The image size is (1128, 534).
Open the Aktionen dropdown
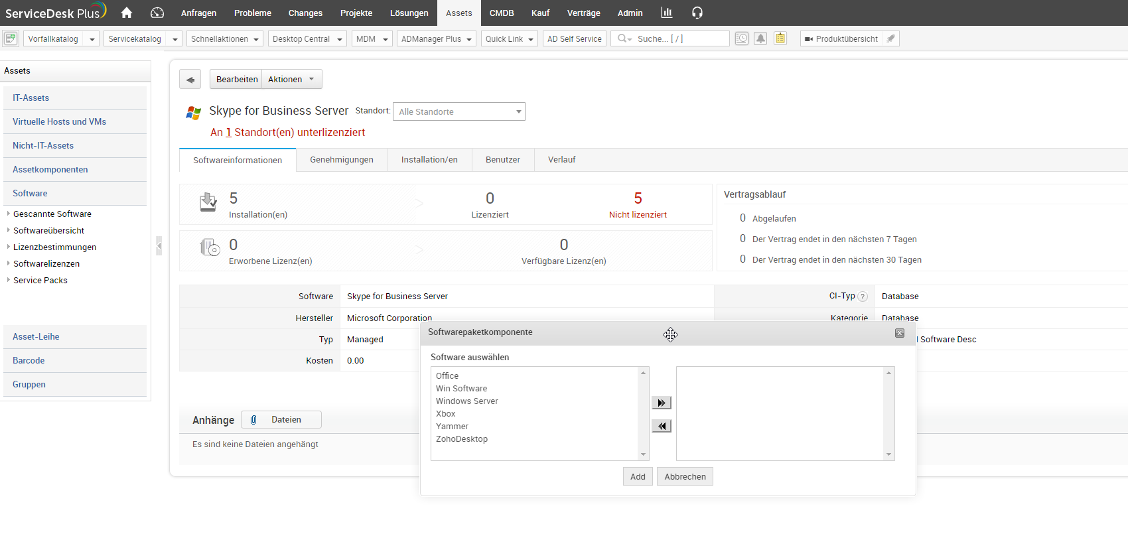point(291,80)
